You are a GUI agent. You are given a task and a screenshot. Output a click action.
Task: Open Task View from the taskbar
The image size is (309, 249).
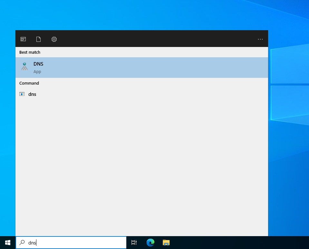click(134, 243)
